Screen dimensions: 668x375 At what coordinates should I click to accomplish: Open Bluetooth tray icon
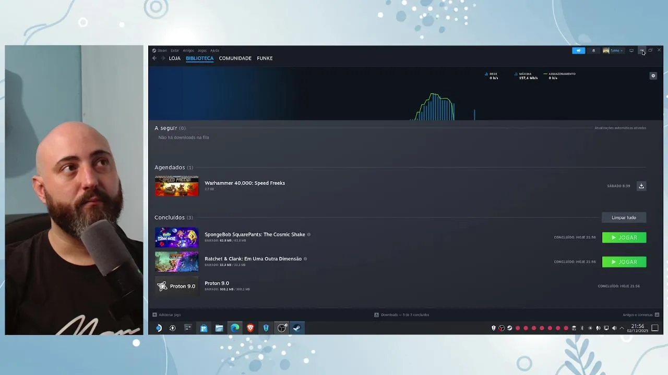tap(582, 328)
